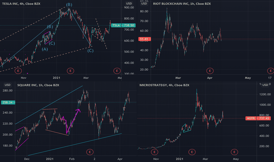
Task: Select the (A) wave label on Tesla chart
Action: (x=45, y=49)
